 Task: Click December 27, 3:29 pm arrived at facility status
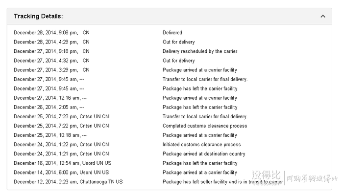200,70
